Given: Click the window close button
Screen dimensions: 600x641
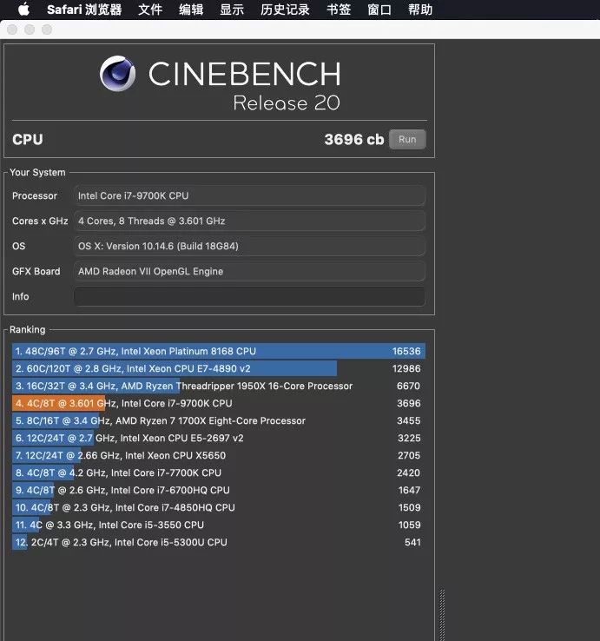Looking at the screenshot, I should pos(12,30).
